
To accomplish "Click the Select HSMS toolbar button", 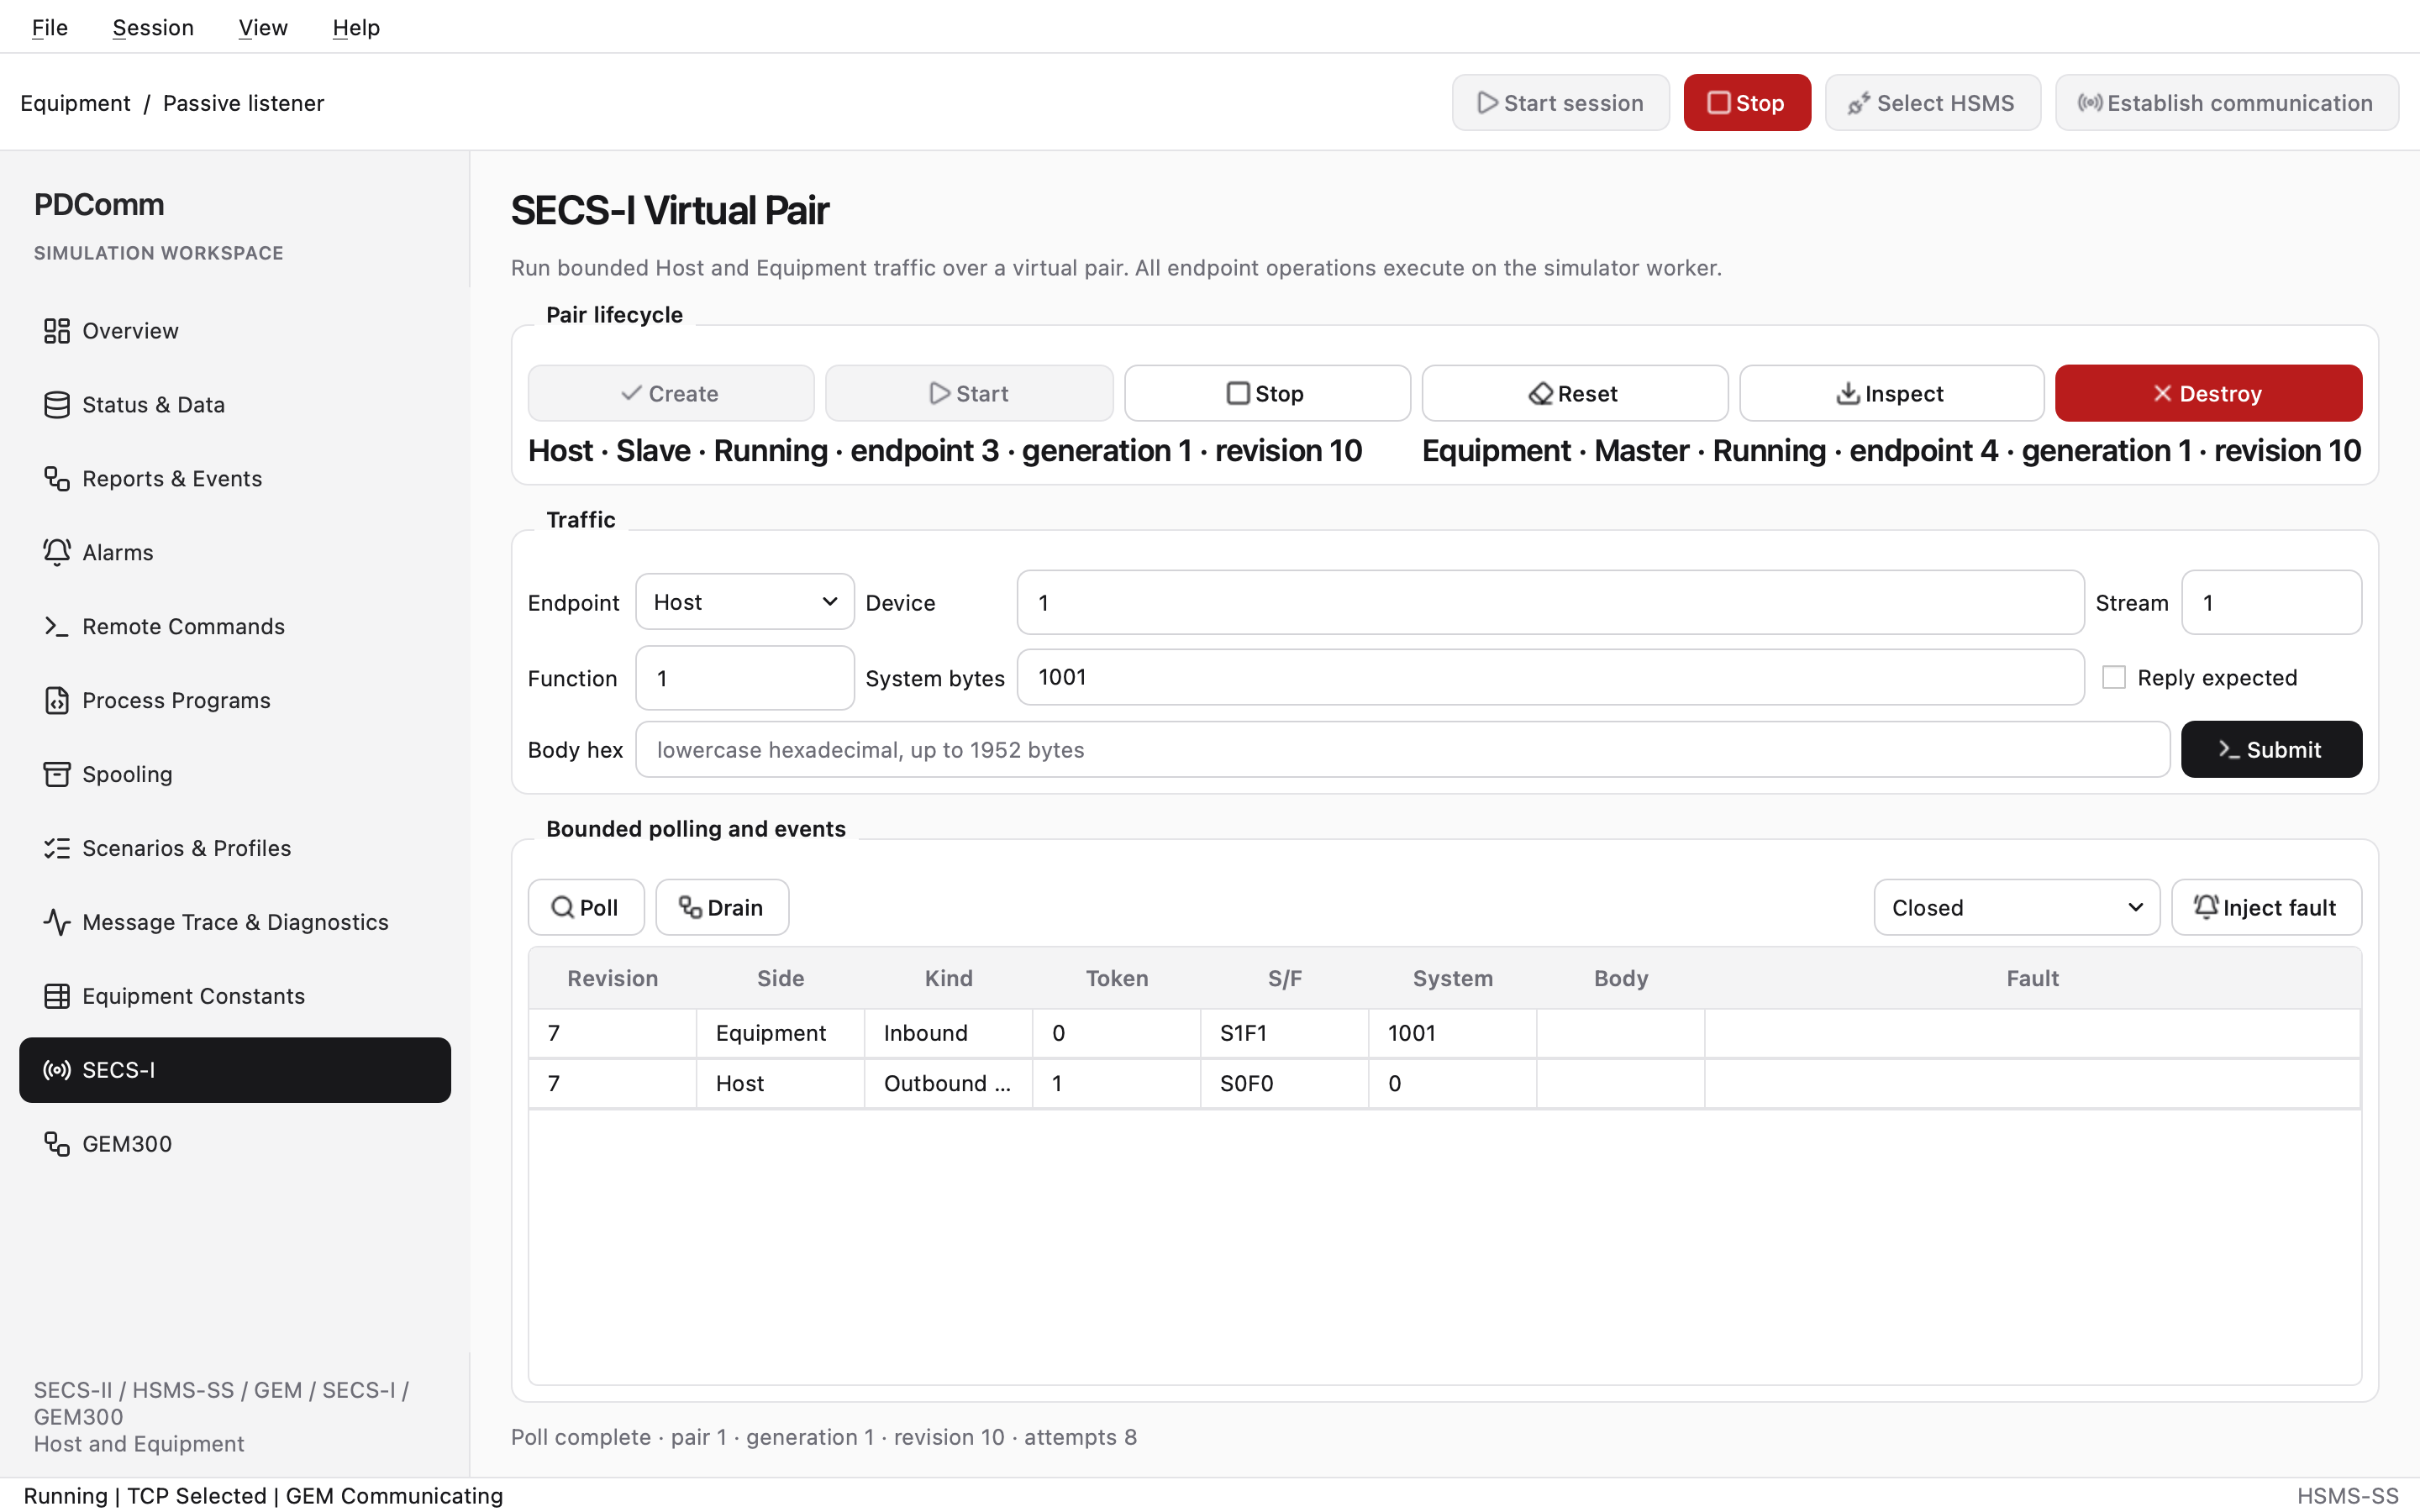I will [x=1932, y=103].
